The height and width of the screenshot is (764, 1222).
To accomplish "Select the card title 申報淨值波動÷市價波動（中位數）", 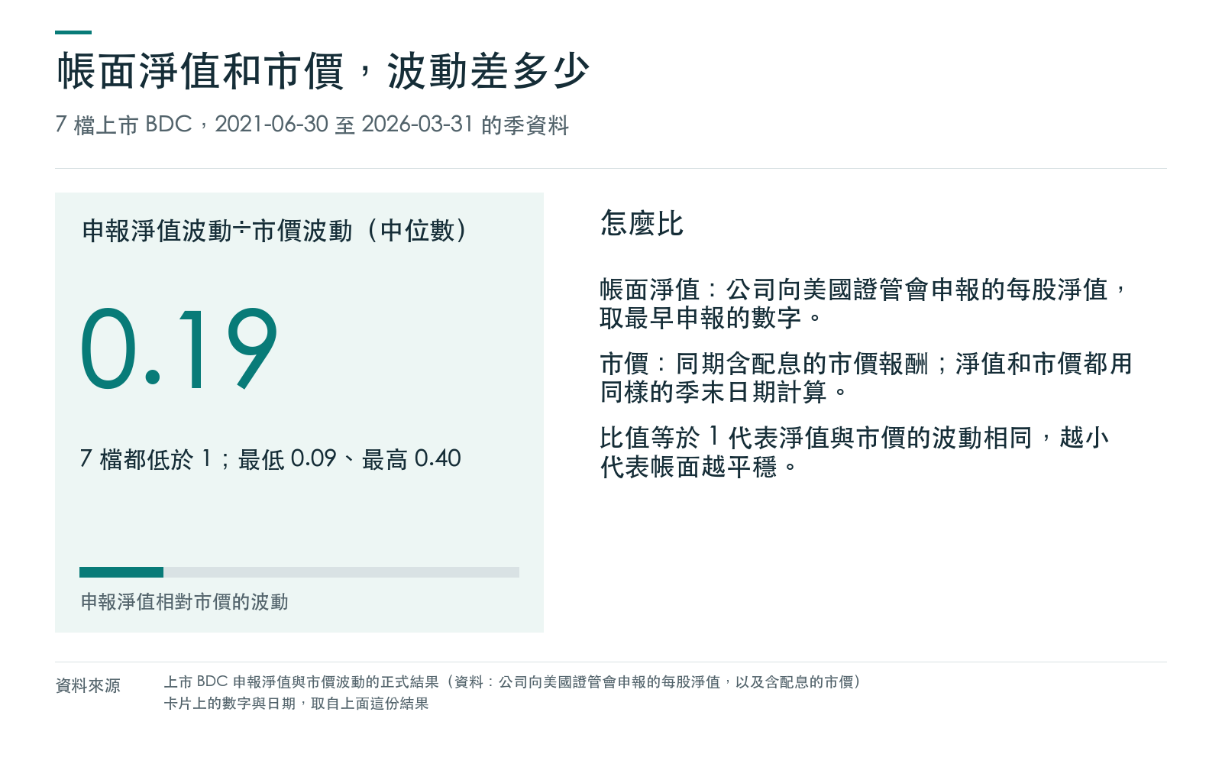I will coord(274,231).
